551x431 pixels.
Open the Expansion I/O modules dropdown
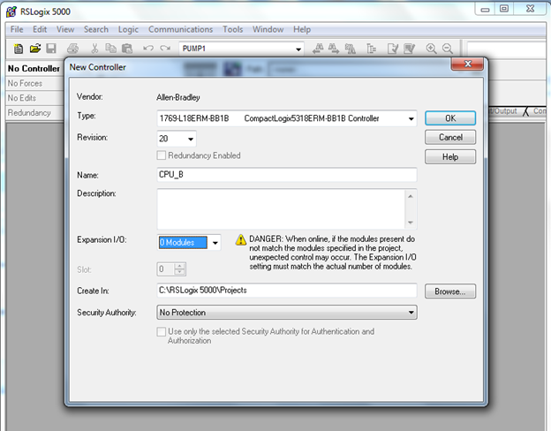[215, 243]
